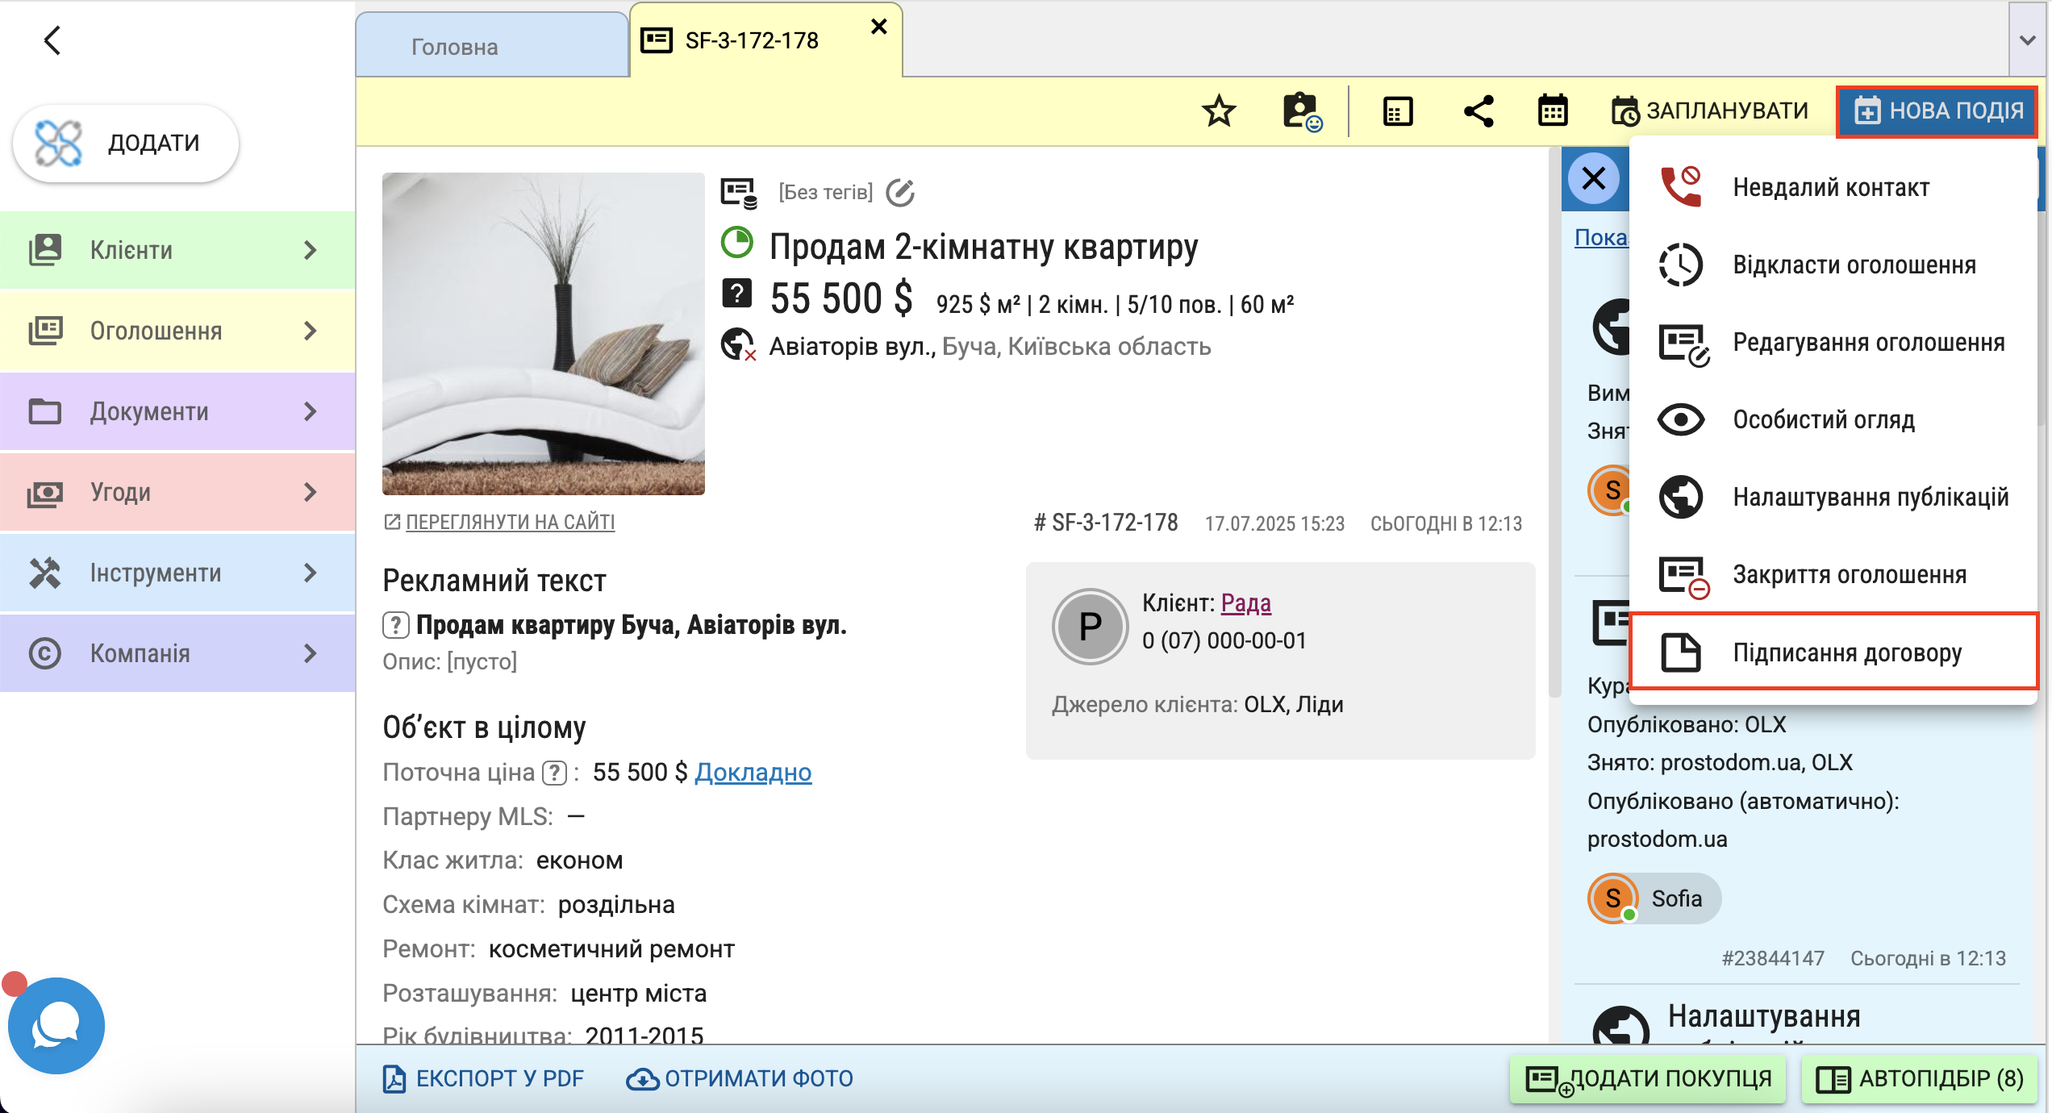Image resolution: width=2052 pixels, height=1113 pixels.
Task: Click the apartment photo thumbnail
Action: (543, 333)
